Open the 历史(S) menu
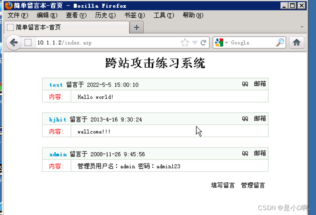This screenshot has width=316, height=215. pyautogui.click(x=105, y=15)
